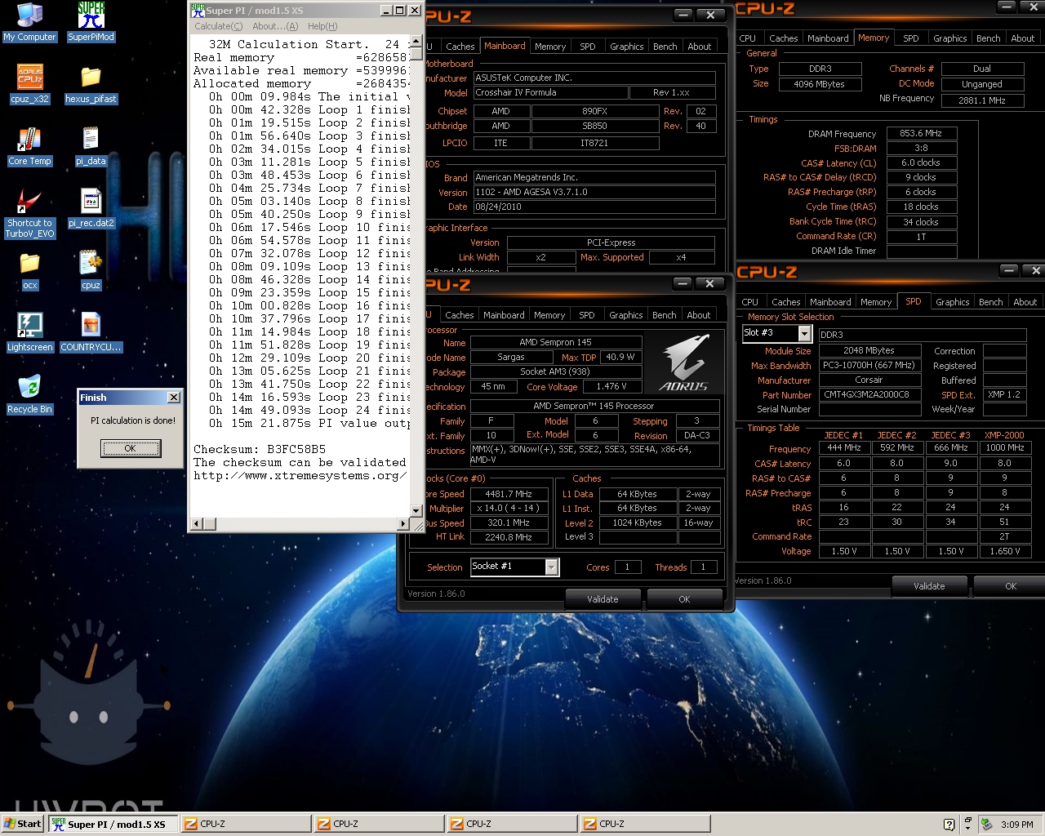Open the About menu in Super PI
Viewport: 1045px width, 836px height.
pos(275,26)
